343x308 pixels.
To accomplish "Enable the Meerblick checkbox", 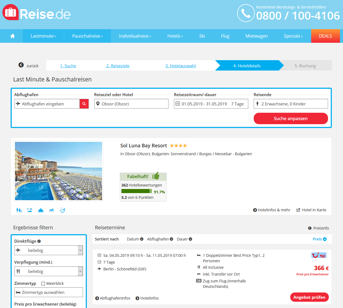I will 43,283.
